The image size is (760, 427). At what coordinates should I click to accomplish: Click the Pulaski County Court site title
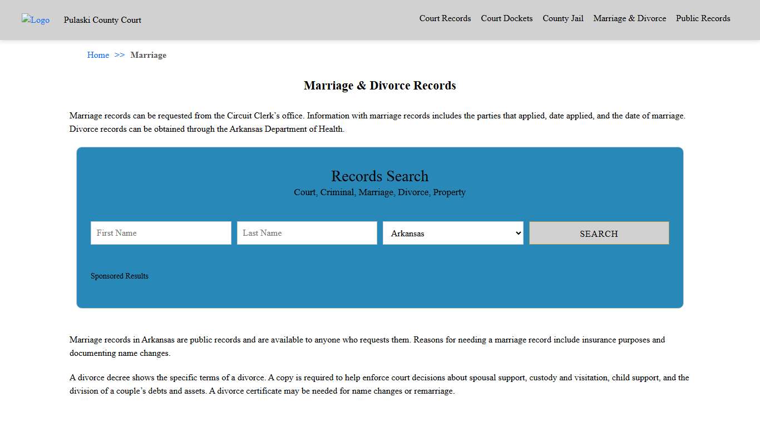click(x=102, y=20)
